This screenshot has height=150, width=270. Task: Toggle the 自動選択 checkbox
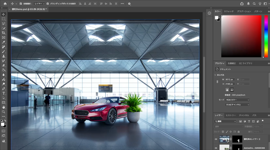point(21,4)
